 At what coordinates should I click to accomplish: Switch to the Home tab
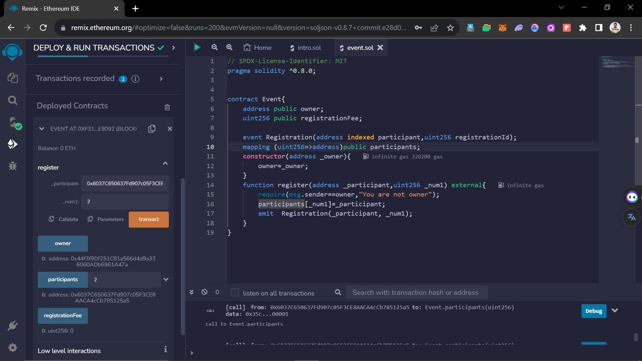tap(257, 48)
